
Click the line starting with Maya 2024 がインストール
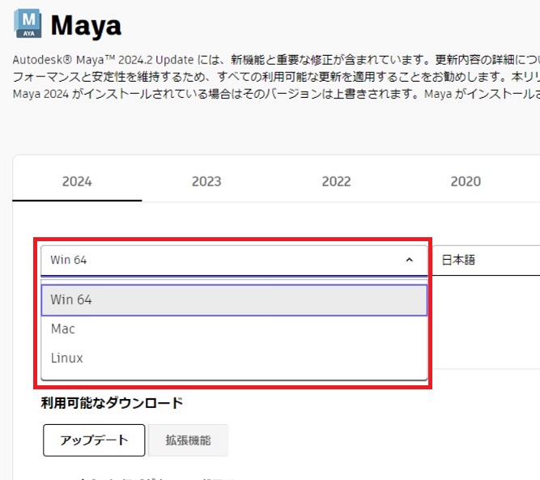pos(275,95)
